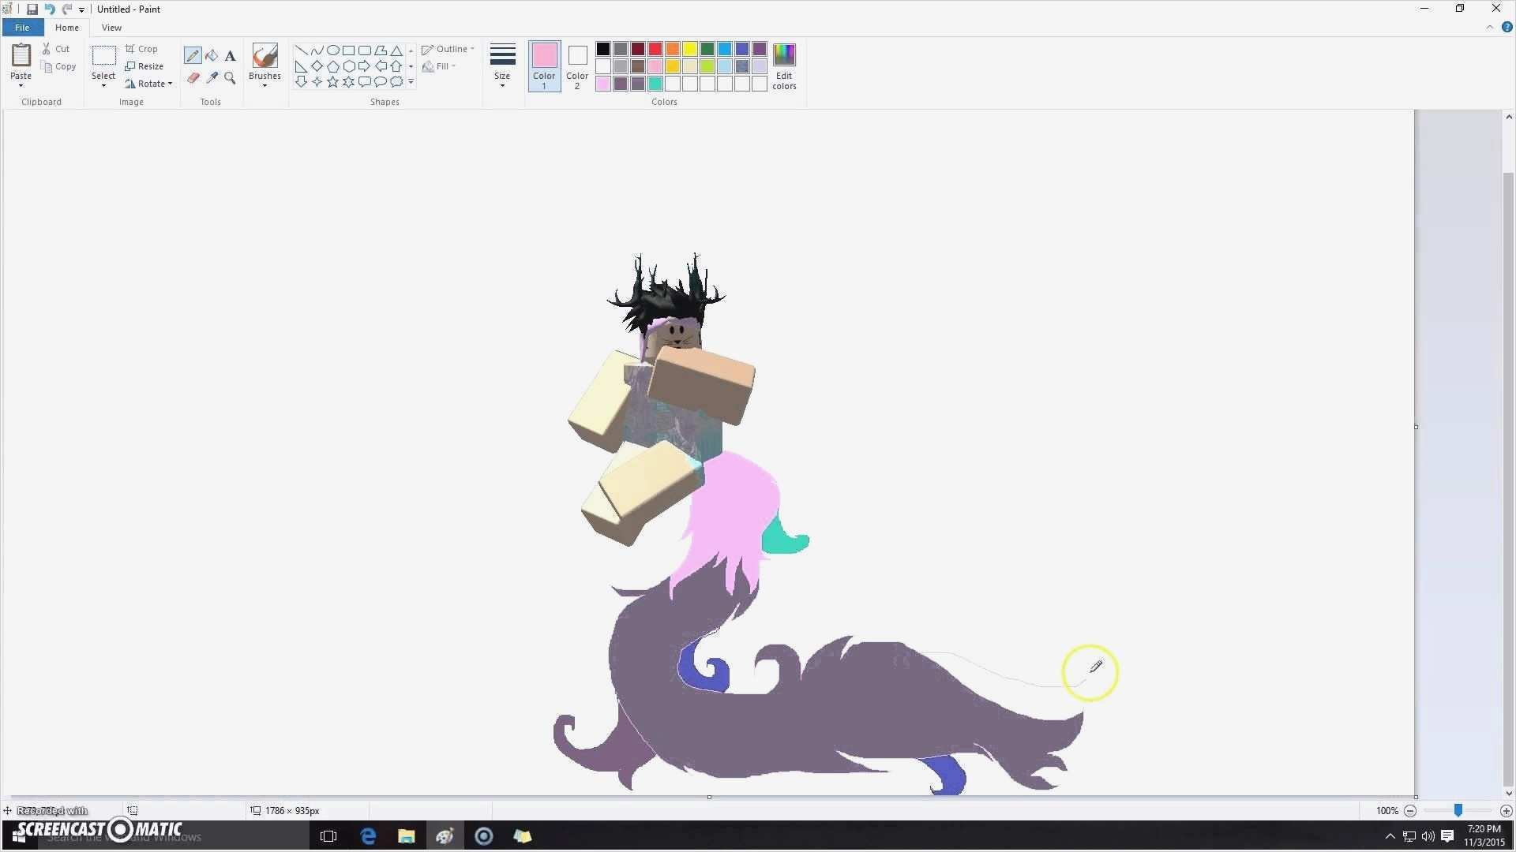Select the Color picker eyedropper tool
The height and width of the screenshot is (852, 1516).
tap(212, 77)
